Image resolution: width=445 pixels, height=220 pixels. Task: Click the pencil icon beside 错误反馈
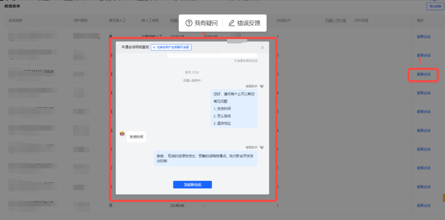point(232,23)
